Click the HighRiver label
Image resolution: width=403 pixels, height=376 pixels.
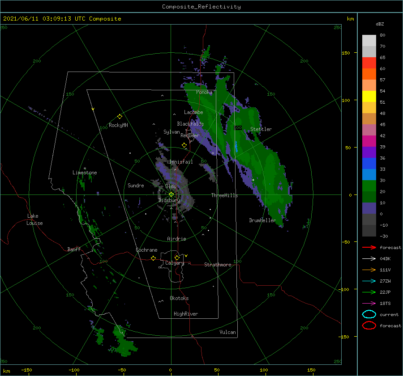point(186,314)
